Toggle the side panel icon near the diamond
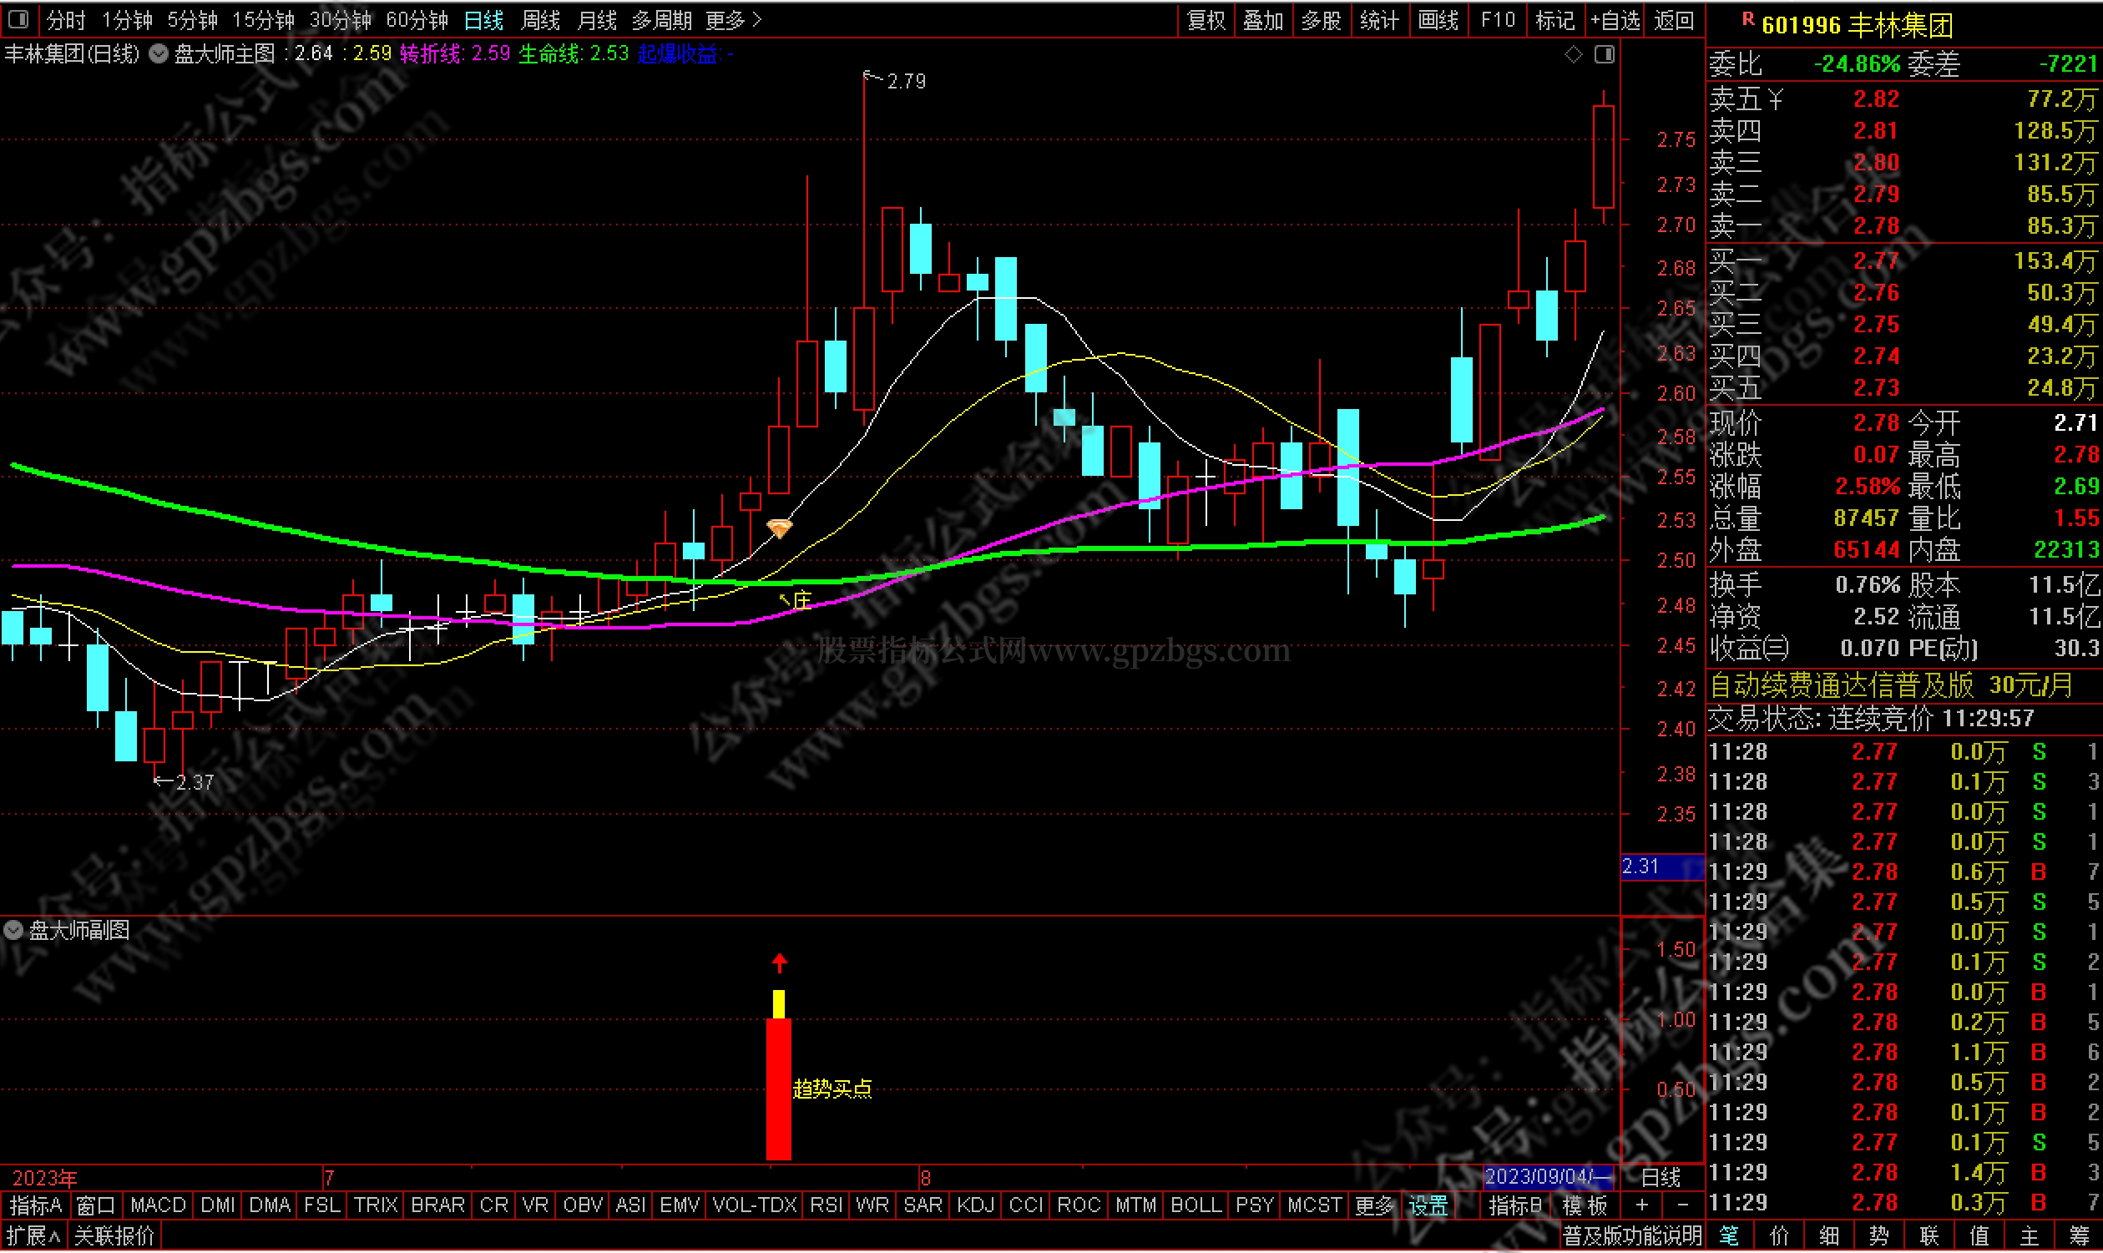The width and height of the screenshot is (2103, 1253). pos(1604,55)
